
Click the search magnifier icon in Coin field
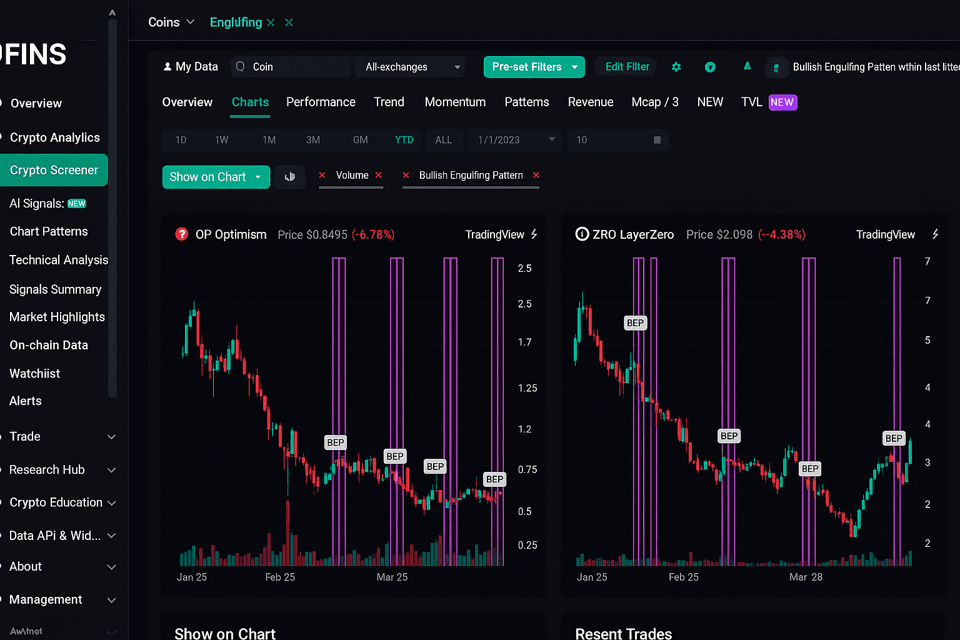click(x=241, y=67)
